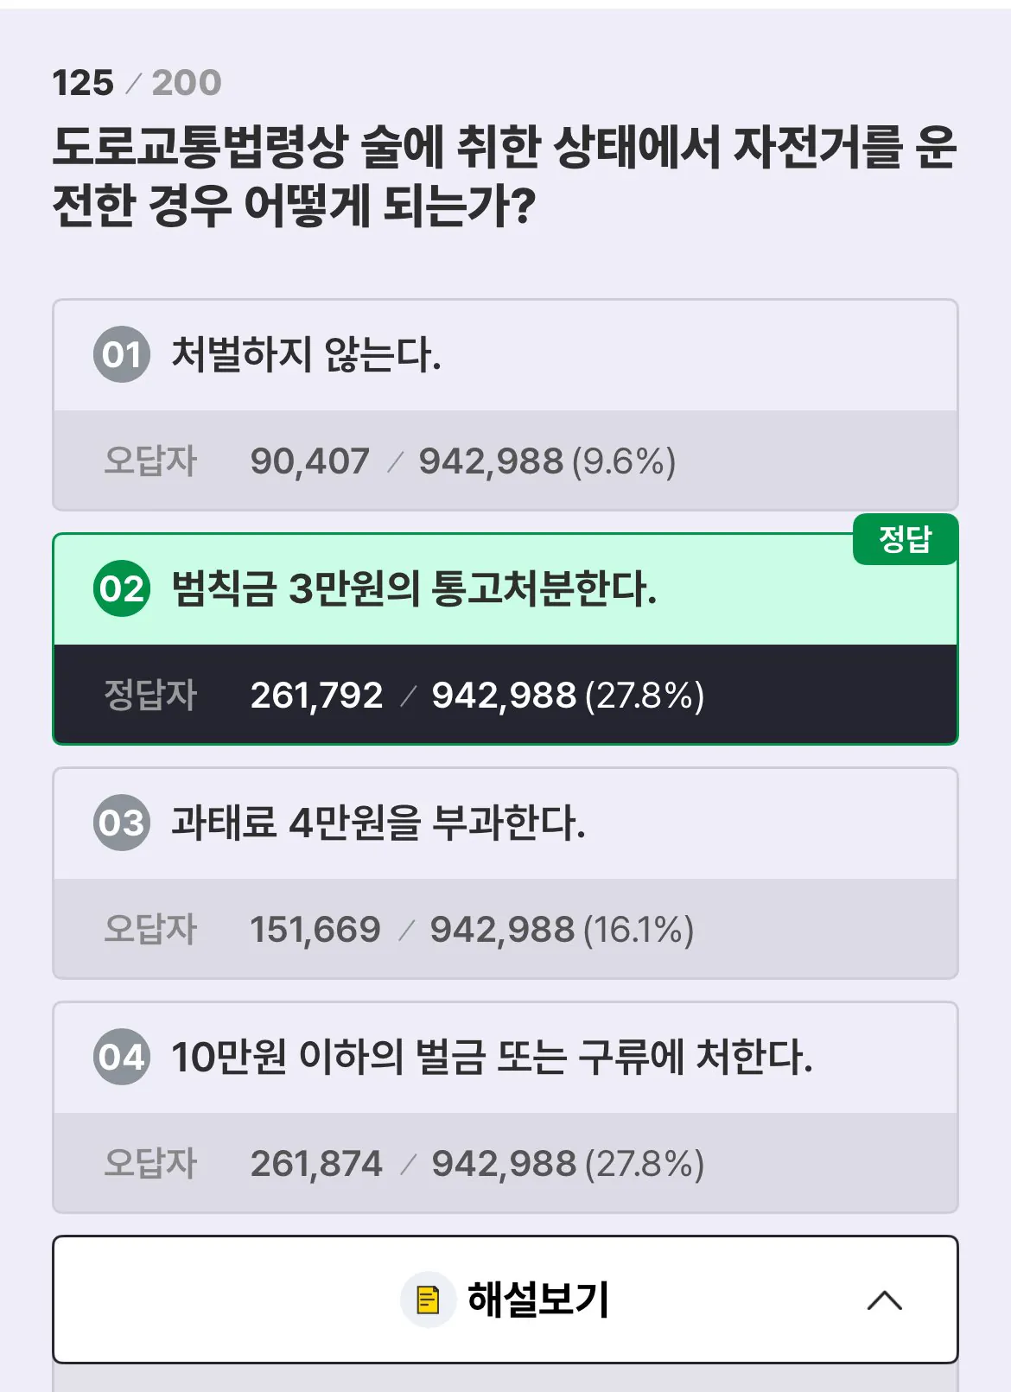
Task: Click the 261,792 correct answerers count
Action: point(316,695)
